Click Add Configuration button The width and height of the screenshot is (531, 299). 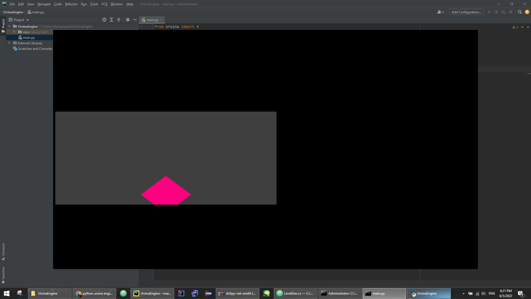coord(466,12)
